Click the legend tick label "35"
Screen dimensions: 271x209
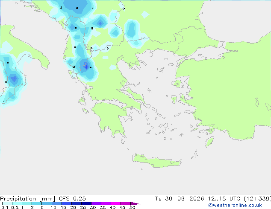click(x=103, y=207)
